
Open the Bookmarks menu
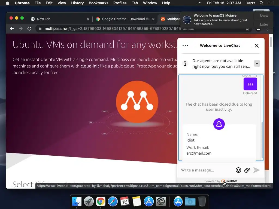pos(98,3)
